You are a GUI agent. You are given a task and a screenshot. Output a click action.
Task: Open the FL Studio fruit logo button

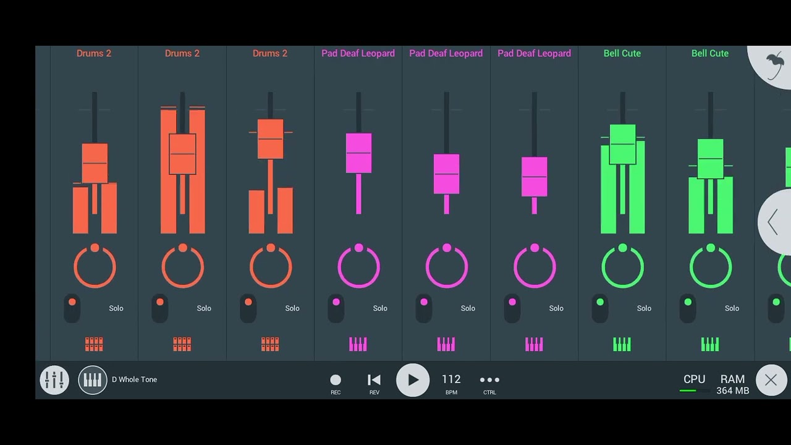(x=772, y=64)
